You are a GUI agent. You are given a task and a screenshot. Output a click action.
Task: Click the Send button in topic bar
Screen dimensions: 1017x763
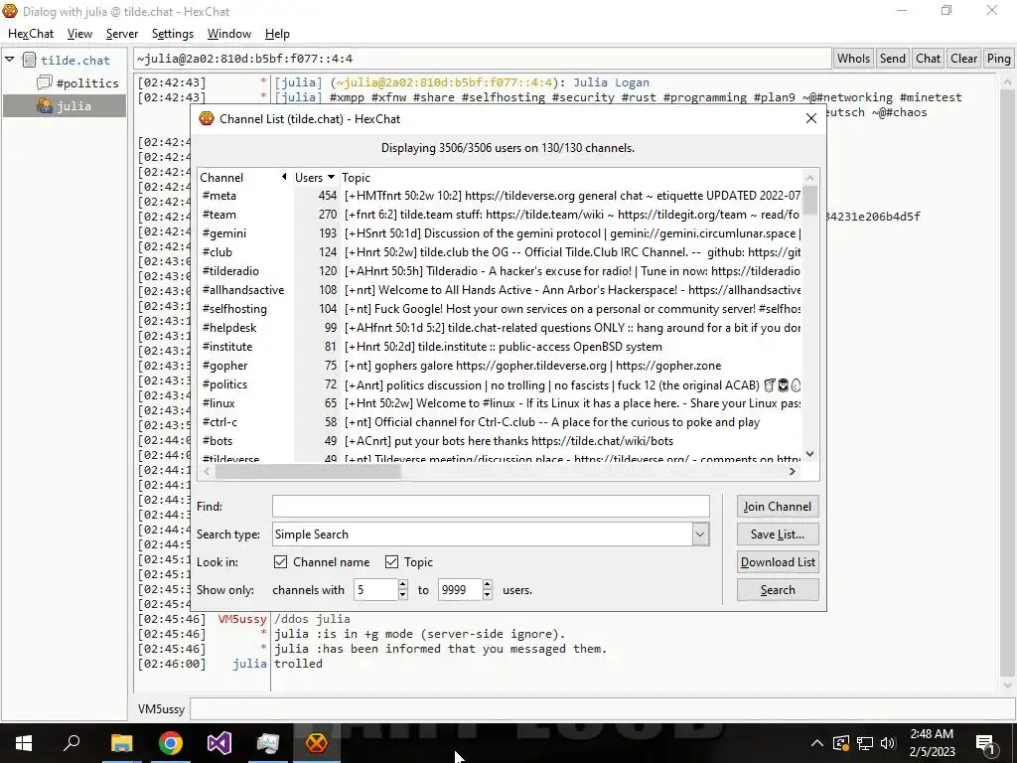[892, 59]
